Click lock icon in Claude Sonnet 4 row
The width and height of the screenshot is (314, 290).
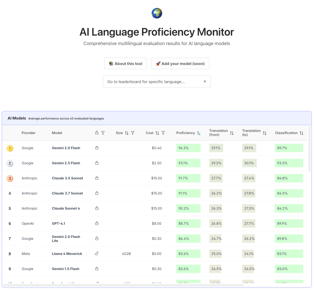97,208
